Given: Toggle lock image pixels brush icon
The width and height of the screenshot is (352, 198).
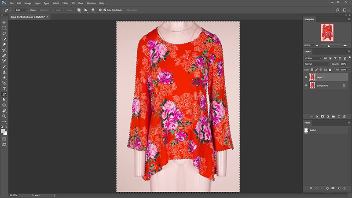Looking at the screenshot, I should [x=316, y=70].
